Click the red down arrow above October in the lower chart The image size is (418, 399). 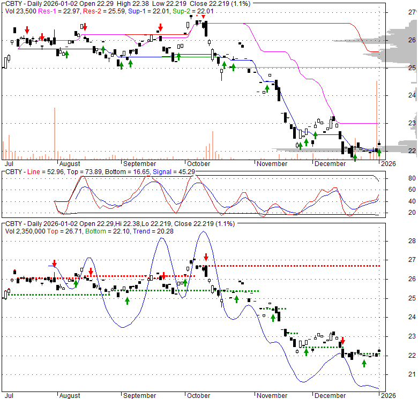click(x=206, y=258)
